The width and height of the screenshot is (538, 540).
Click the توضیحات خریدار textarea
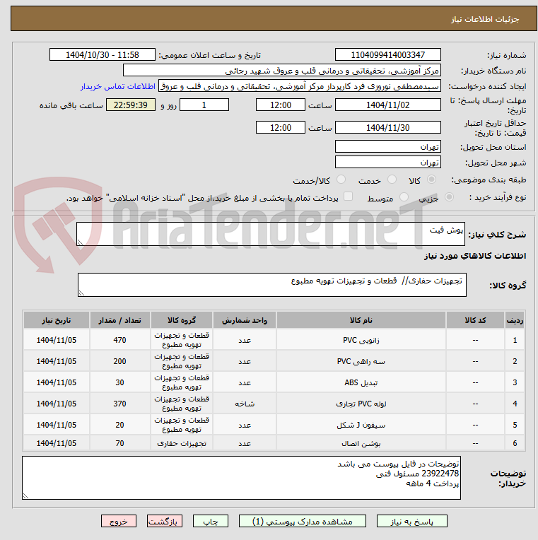[242, 478]
